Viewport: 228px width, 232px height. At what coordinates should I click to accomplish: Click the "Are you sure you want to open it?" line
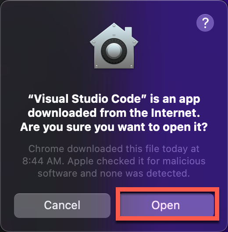coord(114,127)
